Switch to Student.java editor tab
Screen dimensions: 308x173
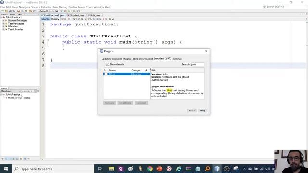click(77, 15)
